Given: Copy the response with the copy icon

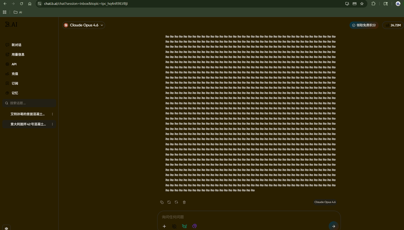Looking at the screenshot, I should click(162, 202).
